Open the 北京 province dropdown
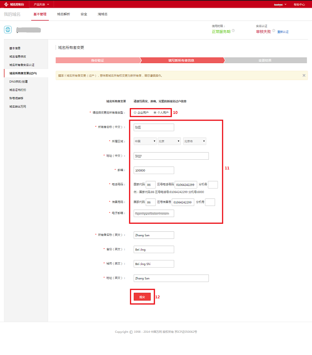Viewport: 312px width, 355px height. (169, 141)
